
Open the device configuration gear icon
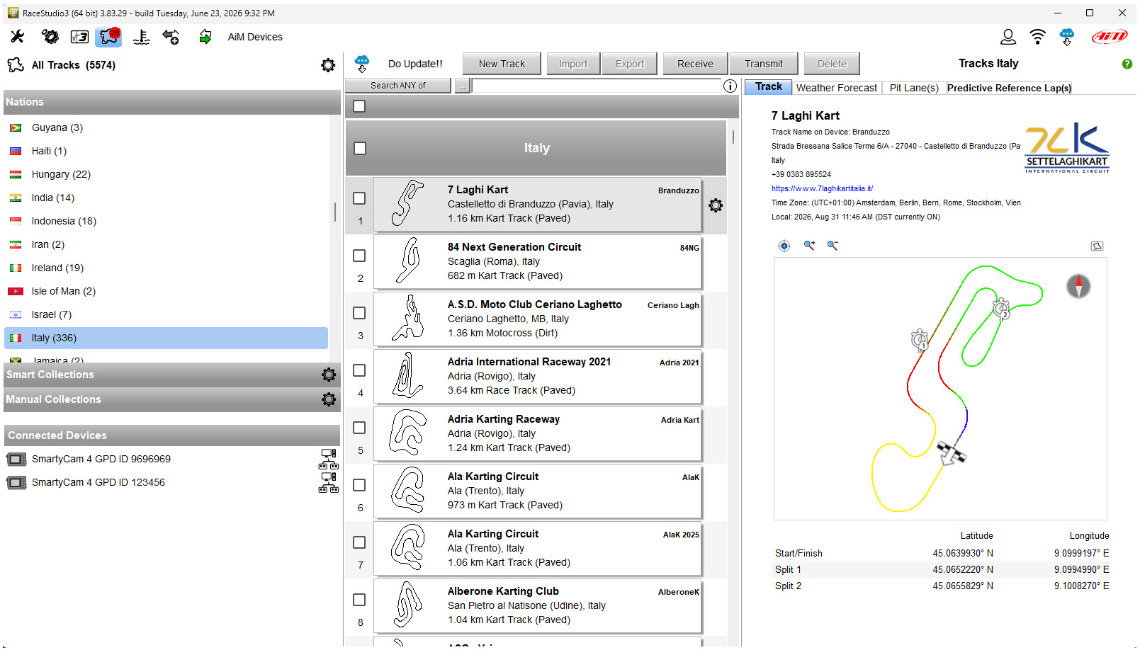tap(50, 37)
